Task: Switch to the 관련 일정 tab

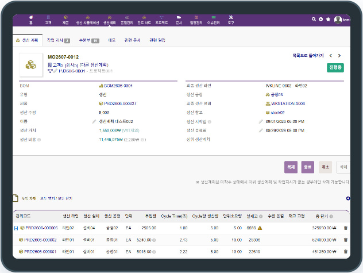Action: 157,40
